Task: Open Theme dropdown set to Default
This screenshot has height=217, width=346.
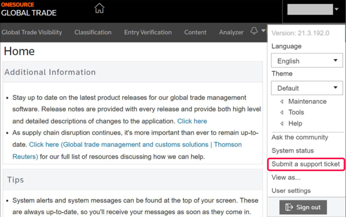Action: click(x=307, y=88)
